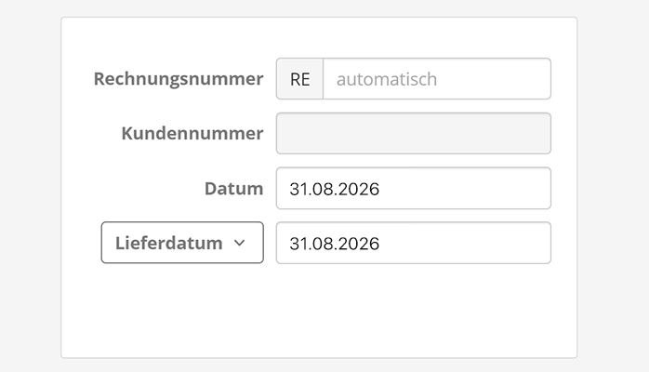
Task: Click the word 'Lieferdatum' in the dropdown button
Action: point(168,243)
